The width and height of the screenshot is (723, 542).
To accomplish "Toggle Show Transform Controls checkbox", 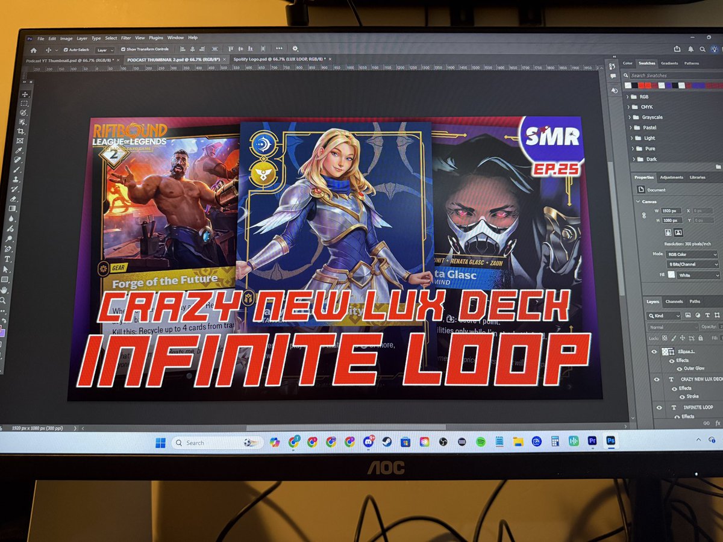I will [123, 49].
